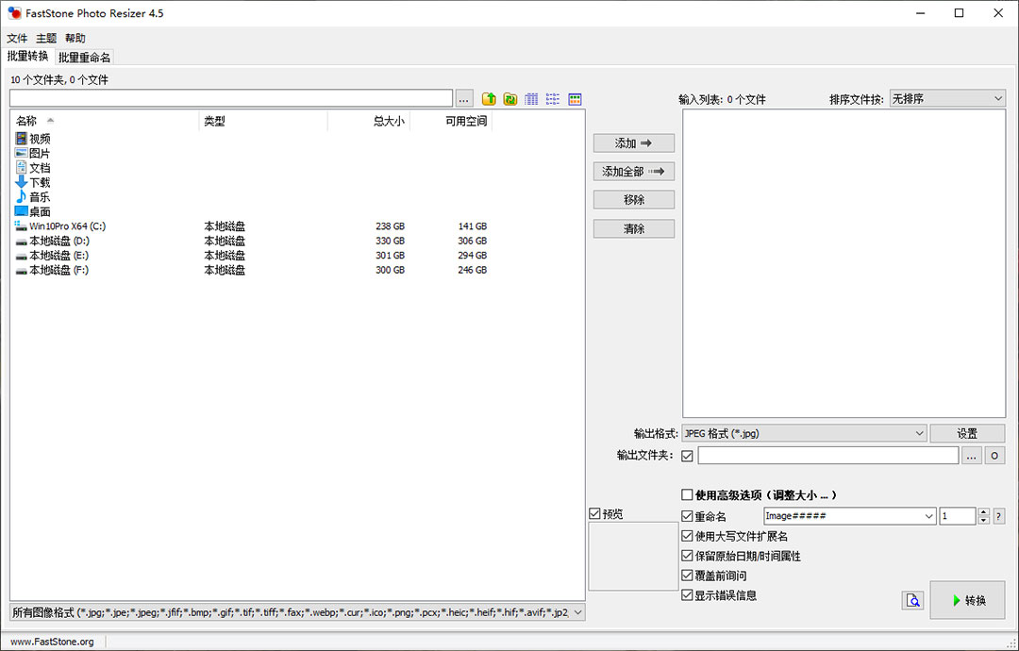
Task: Click the rename start number field
Action: [958, 516]
